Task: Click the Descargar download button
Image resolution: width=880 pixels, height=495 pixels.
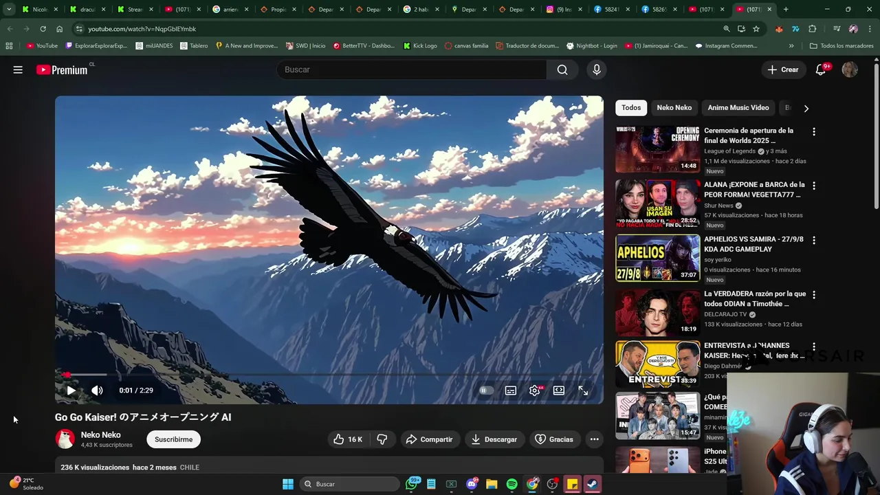Action: point(494,439)
